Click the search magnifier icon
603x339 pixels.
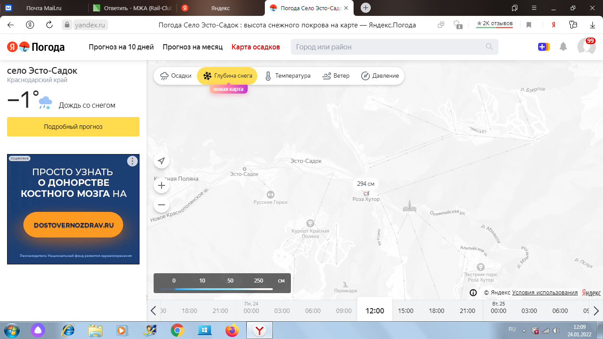click(489, 47)
